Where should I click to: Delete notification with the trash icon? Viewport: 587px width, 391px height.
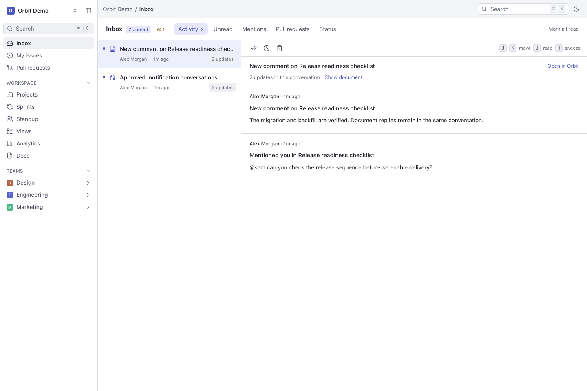pos(280,48)
